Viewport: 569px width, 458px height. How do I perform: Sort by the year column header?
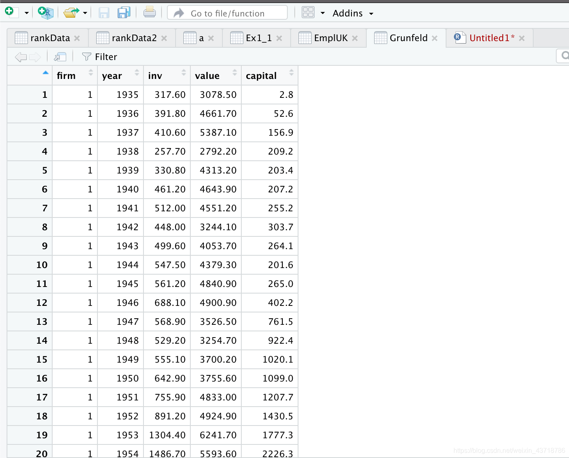coord(120,76)
